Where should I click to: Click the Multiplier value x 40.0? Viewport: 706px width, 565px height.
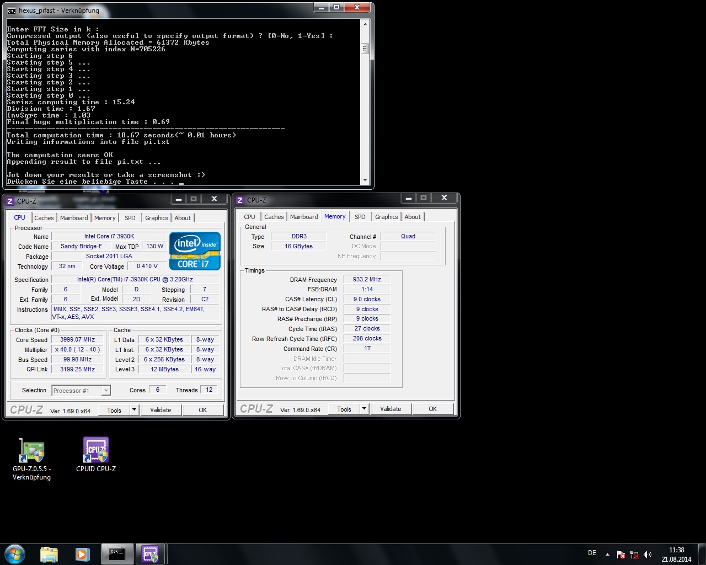point(78,349)
